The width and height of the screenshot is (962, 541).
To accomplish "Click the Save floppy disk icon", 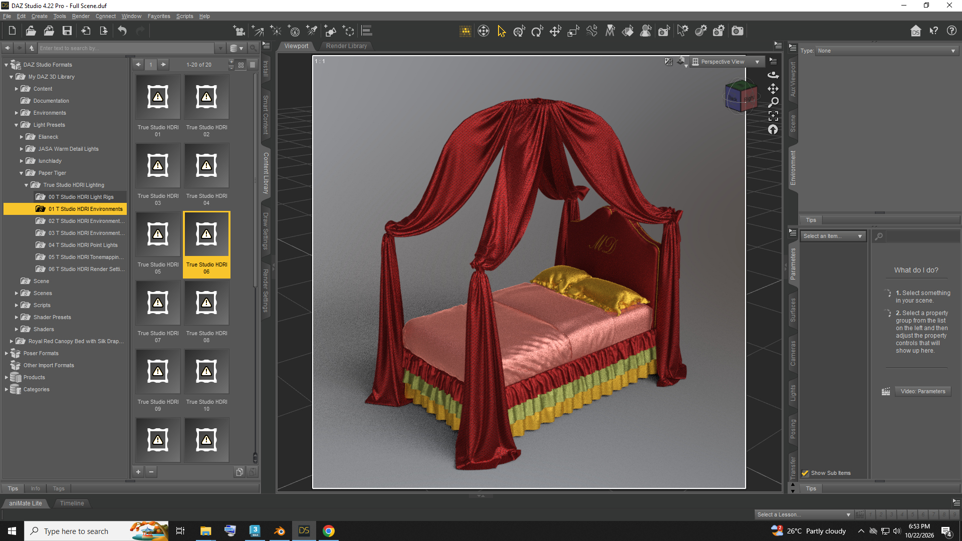I will pyautogui.click(x=67, y=31).
